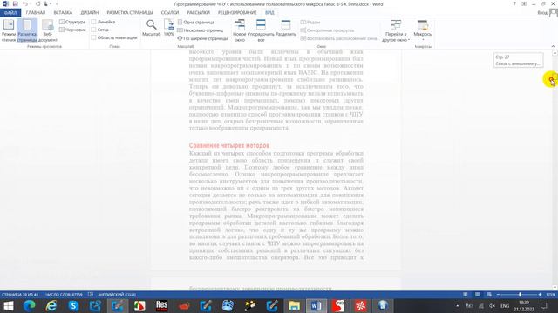The height and width of the screenshot is (313, 558).
Task: Go to the РАССЫЛКИ ribbon tab
Action: click(198, 13)
